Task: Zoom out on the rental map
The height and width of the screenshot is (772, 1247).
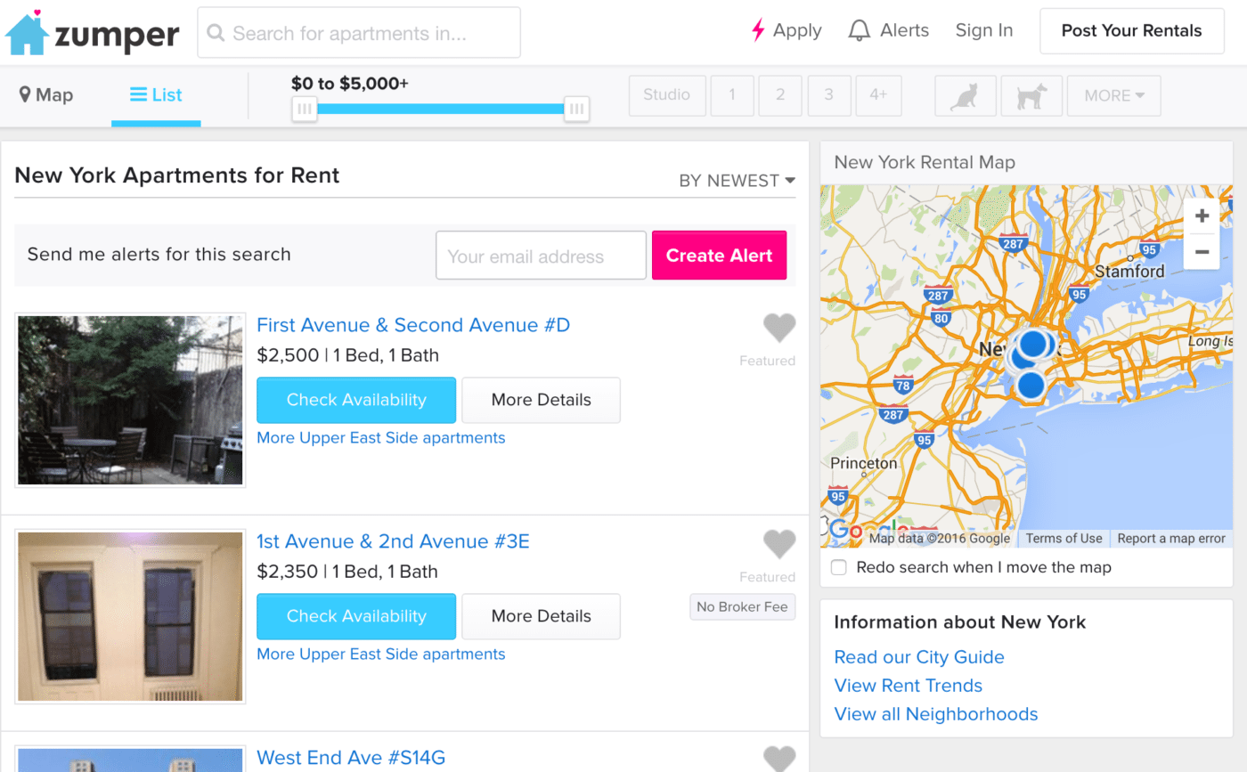Action: coord(1202,252)
